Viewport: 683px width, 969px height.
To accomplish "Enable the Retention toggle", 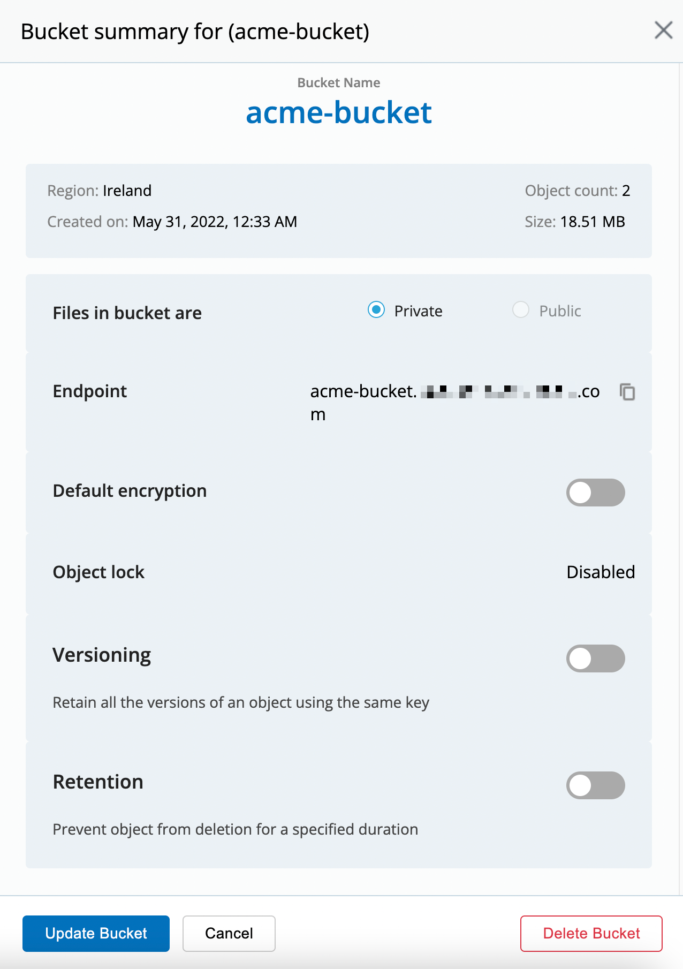I will (x=595, y=785).
